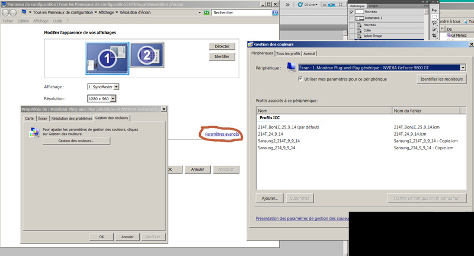This screenshot has height=256, width=474.
Task: Open dropdown arrow before 'Résolution d'écran' breadcrumb
Action: [x=117, y=12]
